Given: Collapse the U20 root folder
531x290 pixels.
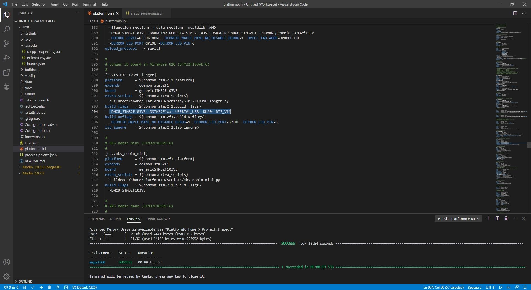Looking at the screenshot, I should click(26, 27).
